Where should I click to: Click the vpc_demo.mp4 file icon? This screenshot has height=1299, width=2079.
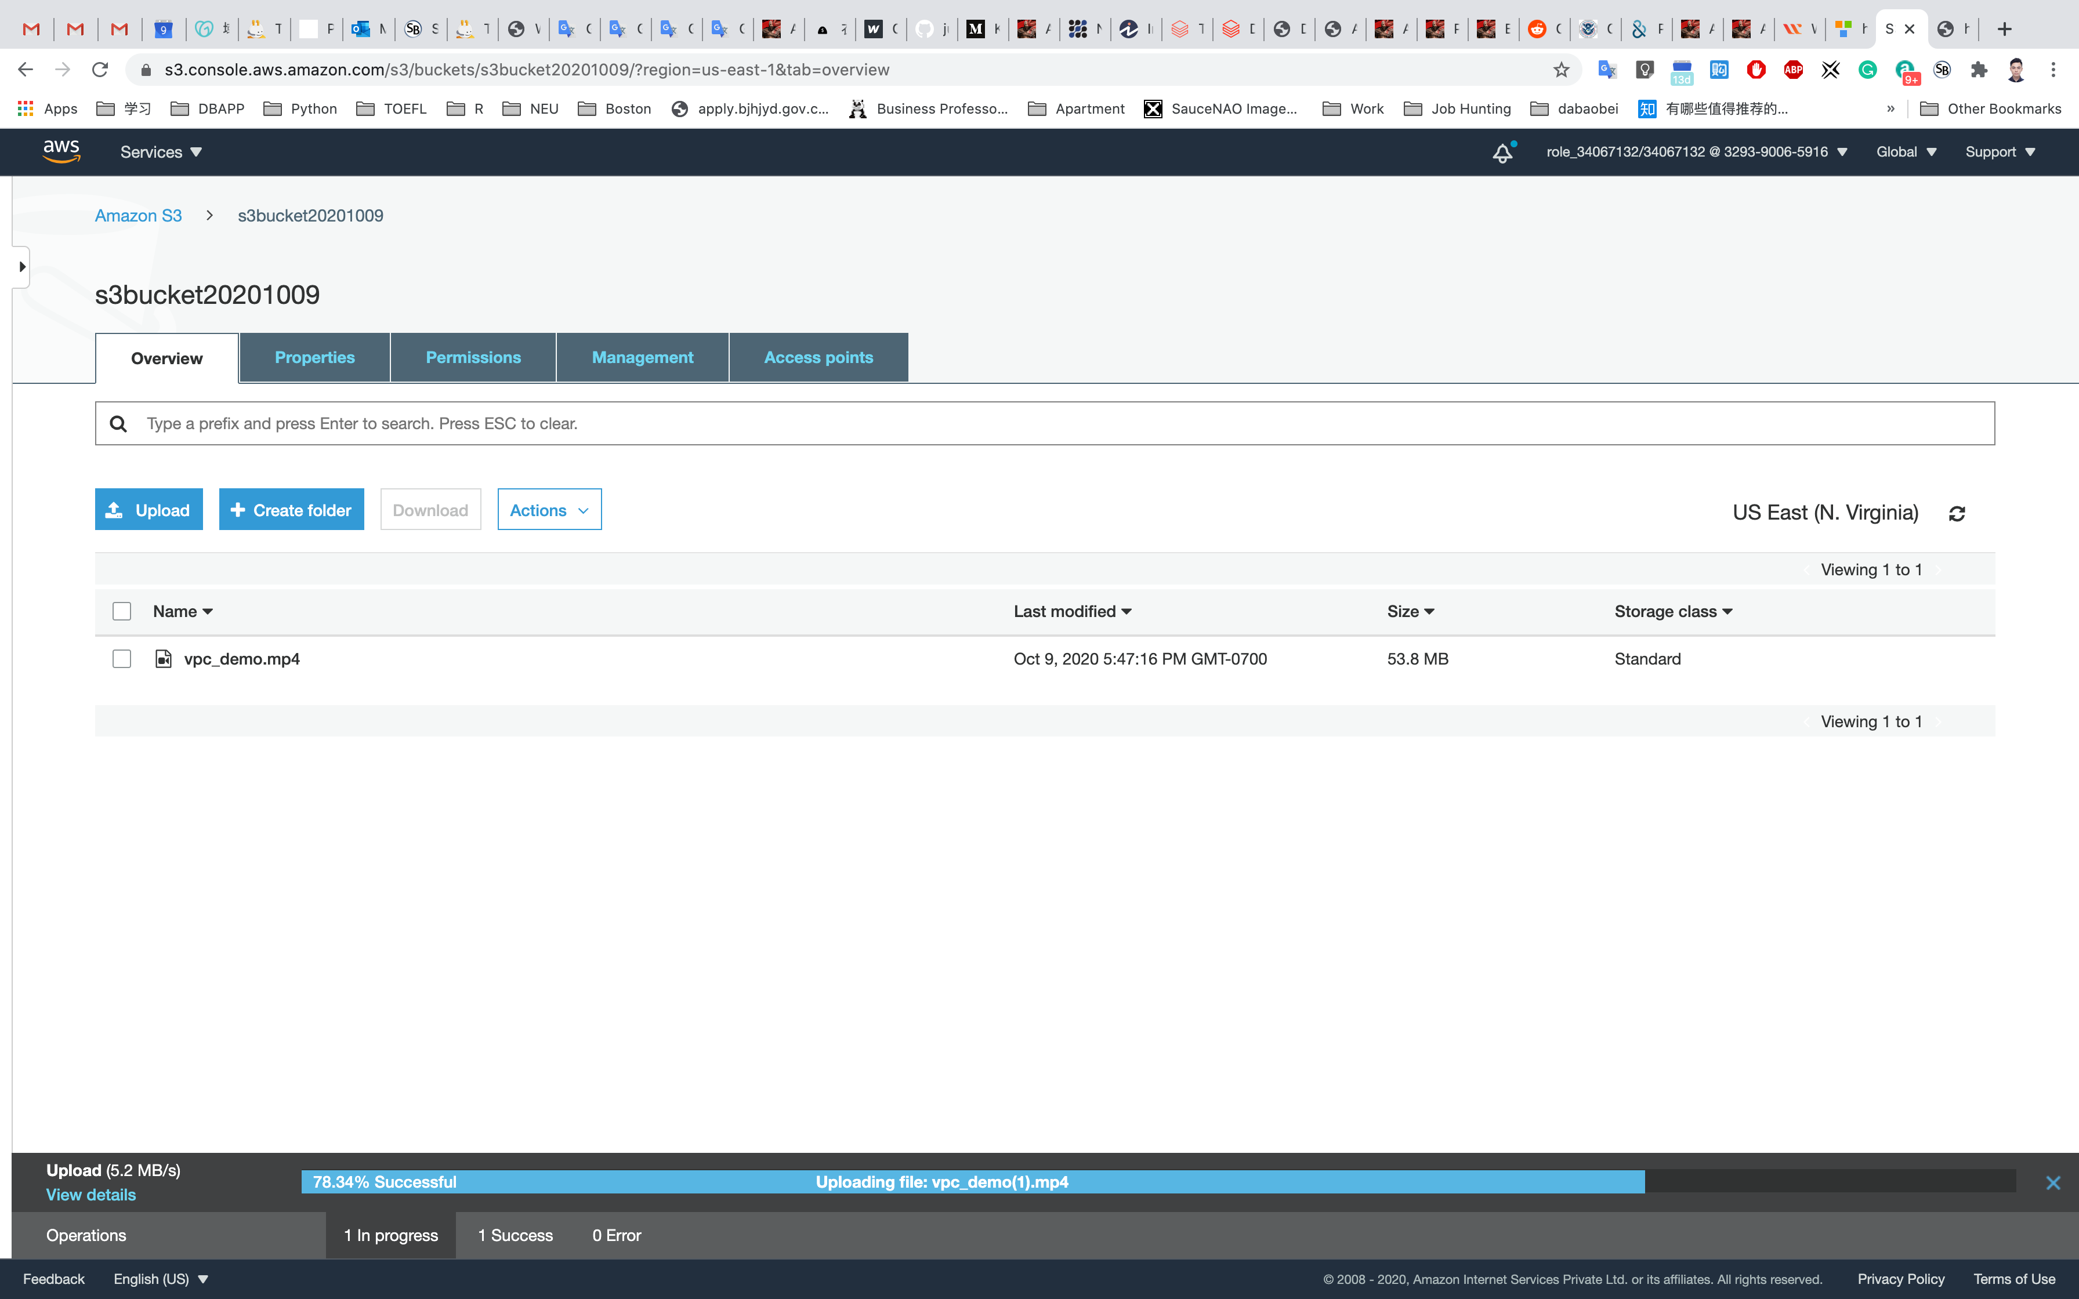pos(163,659)
